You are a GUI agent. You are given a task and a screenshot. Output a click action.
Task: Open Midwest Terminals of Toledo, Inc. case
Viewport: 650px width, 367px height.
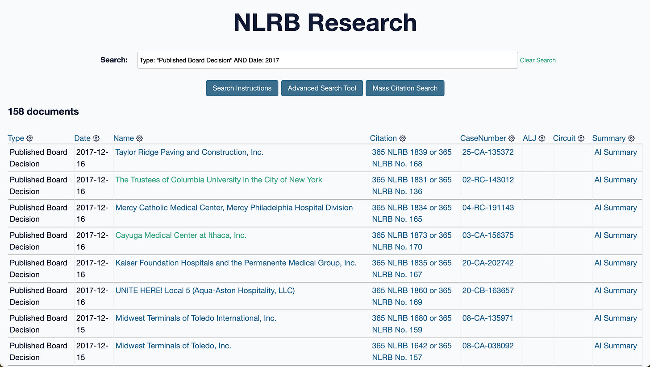173,346
